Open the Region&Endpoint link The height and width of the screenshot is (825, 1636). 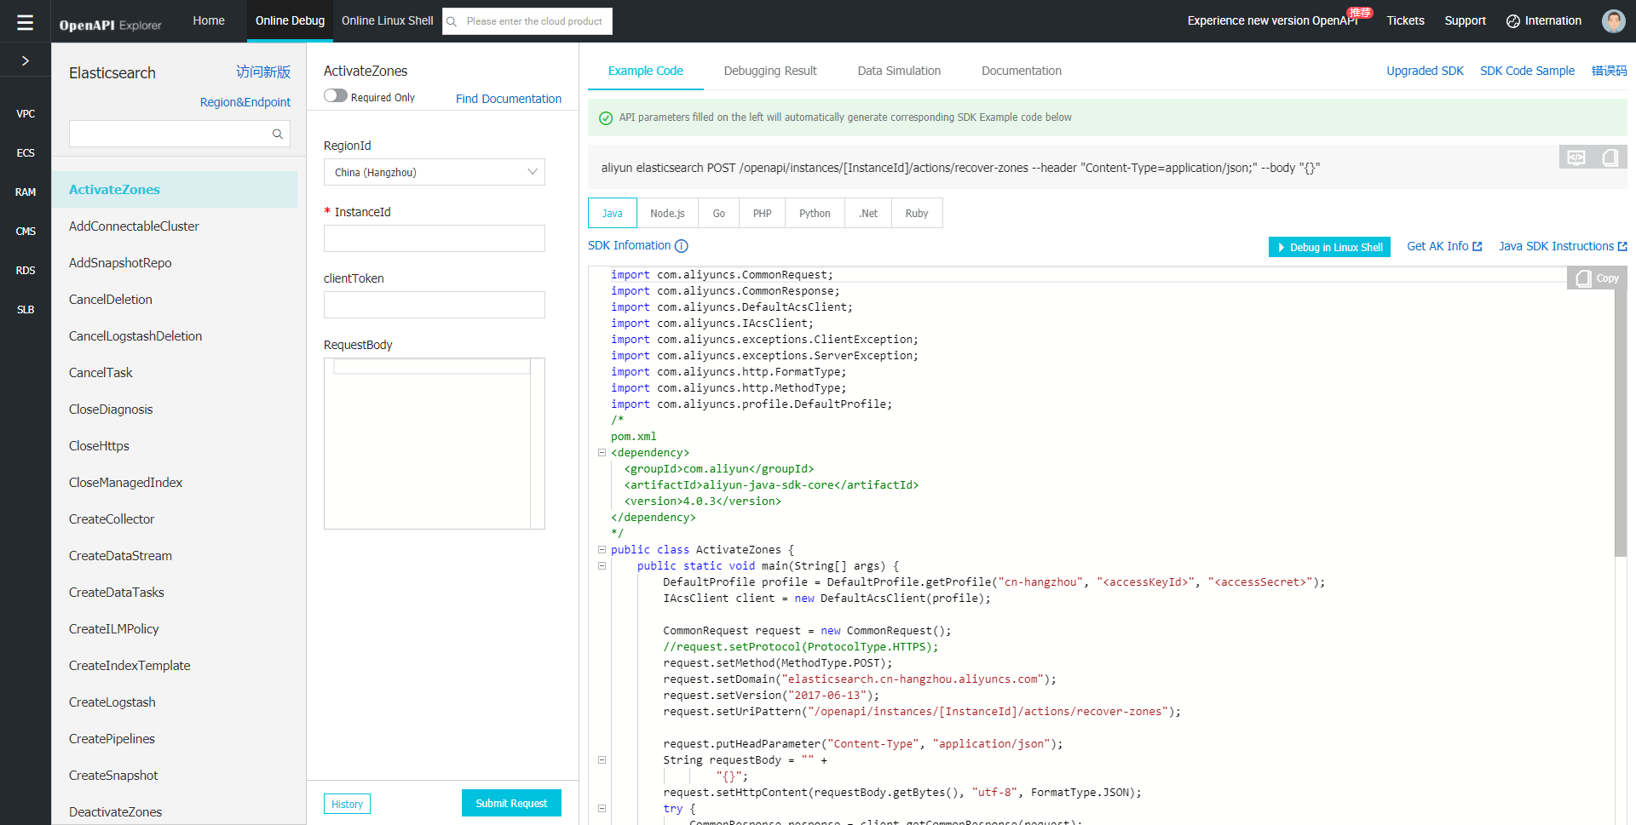coord(245,102)
